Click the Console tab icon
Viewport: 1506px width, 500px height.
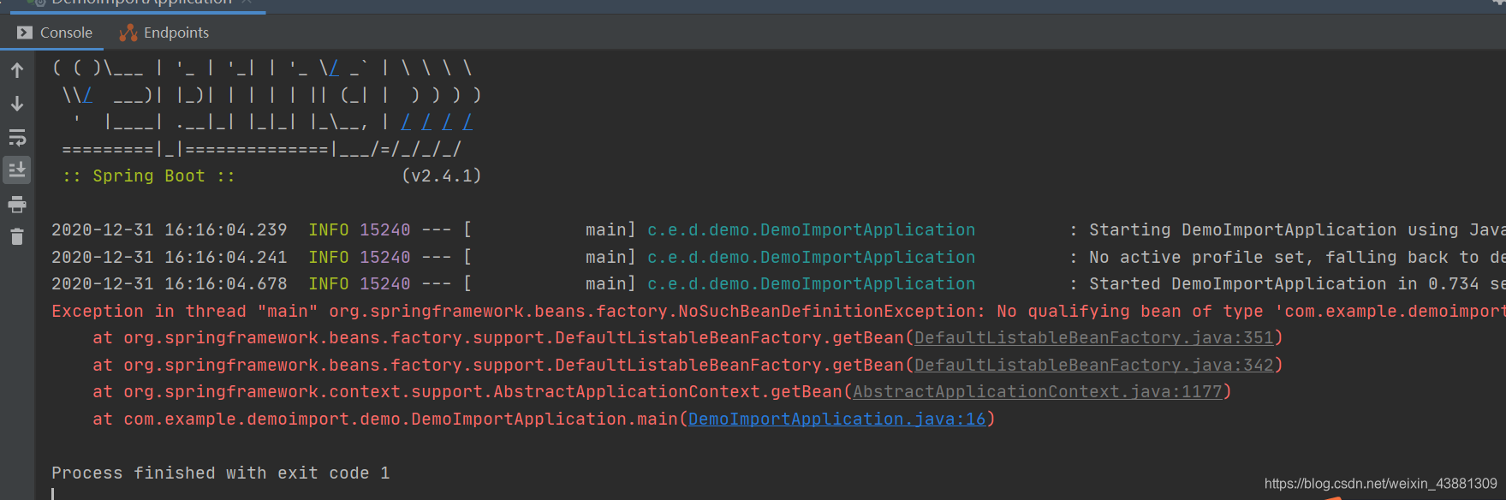25,33
